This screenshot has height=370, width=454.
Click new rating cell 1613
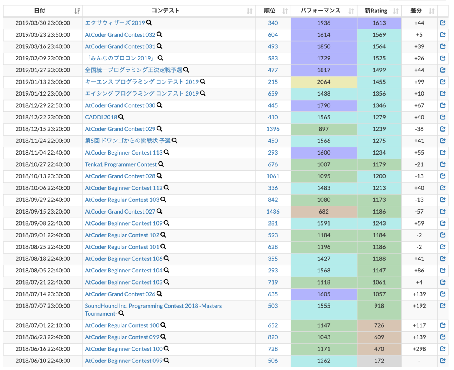coord(379,23)
